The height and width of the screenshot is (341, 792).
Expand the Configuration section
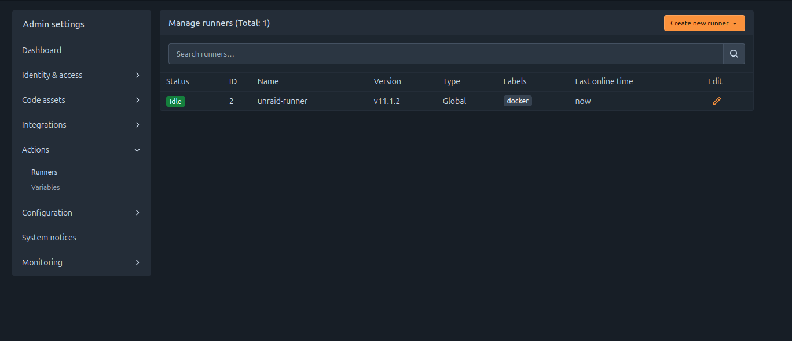tap(81, 213)
